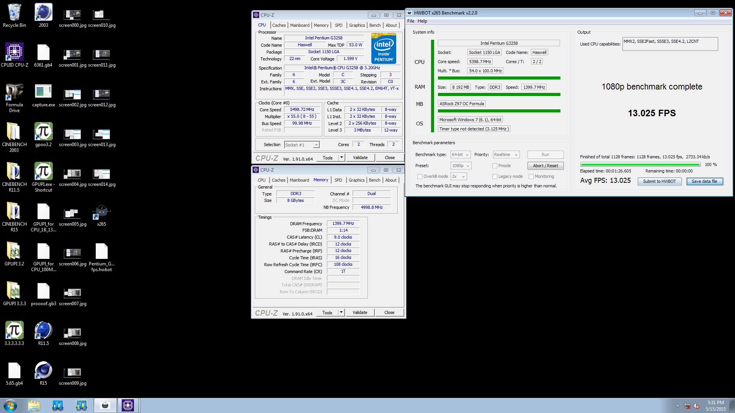Select the 5.65.gb4 file icon
Viewport: 735px width, 413px height.
[x=14, y=373]
